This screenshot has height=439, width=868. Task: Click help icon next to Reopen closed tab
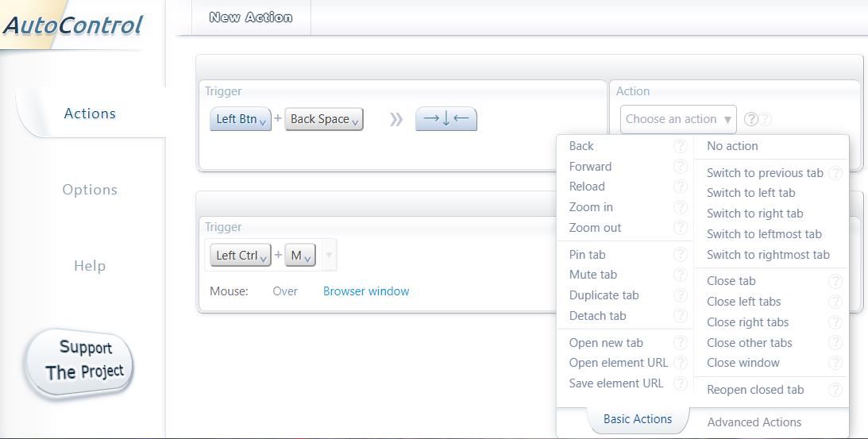[835, 390]
